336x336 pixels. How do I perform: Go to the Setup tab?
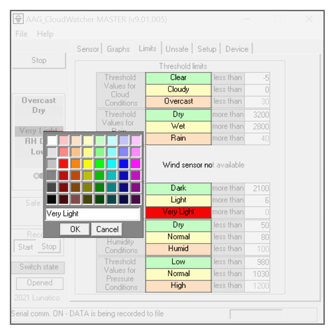[207, 49]
